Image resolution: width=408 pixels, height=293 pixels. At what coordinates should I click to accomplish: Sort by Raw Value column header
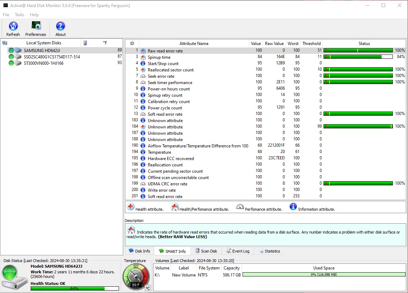pyautogui.click(x=274, y=44)
